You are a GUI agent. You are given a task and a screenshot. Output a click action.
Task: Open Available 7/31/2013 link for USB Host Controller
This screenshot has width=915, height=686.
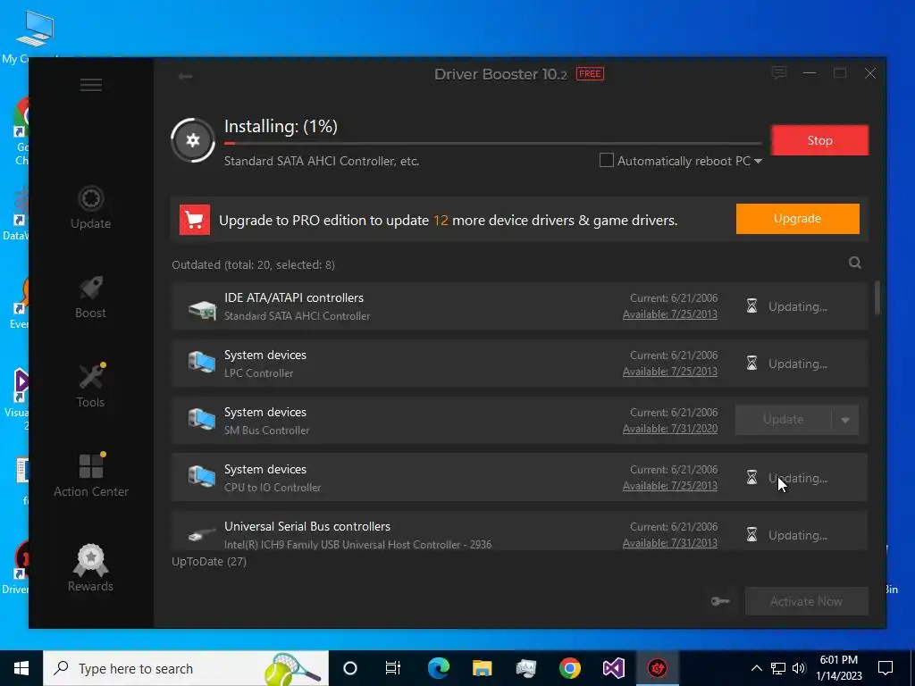click(670, 543)
